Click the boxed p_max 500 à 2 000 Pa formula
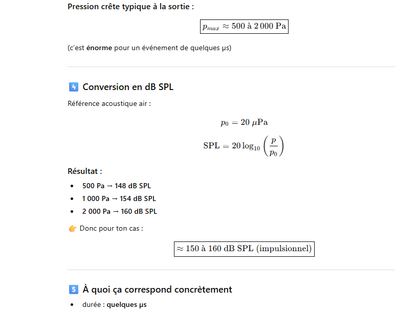The height and width of the screenshot is (311, 395). (x=244, y=26)
